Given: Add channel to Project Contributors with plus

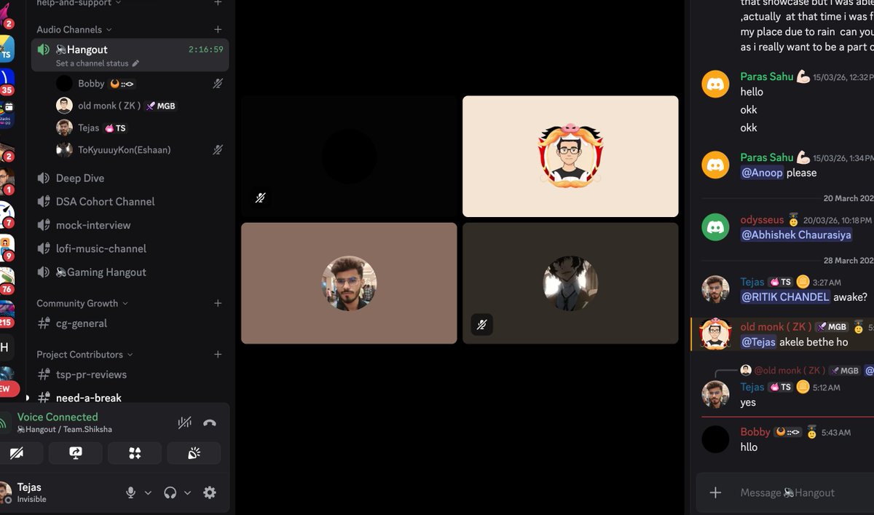Looking at the screenshot, I should point(218,354).
